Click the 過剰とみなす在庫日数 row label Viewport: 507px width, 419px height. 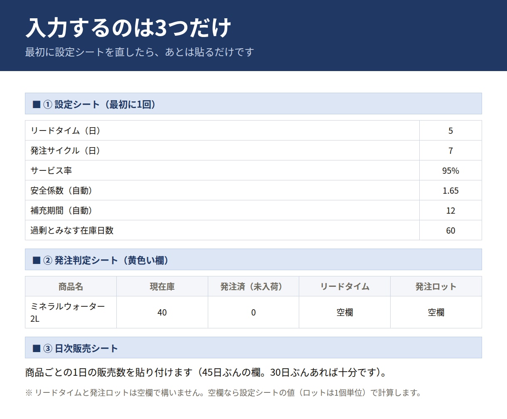(222, 230)
